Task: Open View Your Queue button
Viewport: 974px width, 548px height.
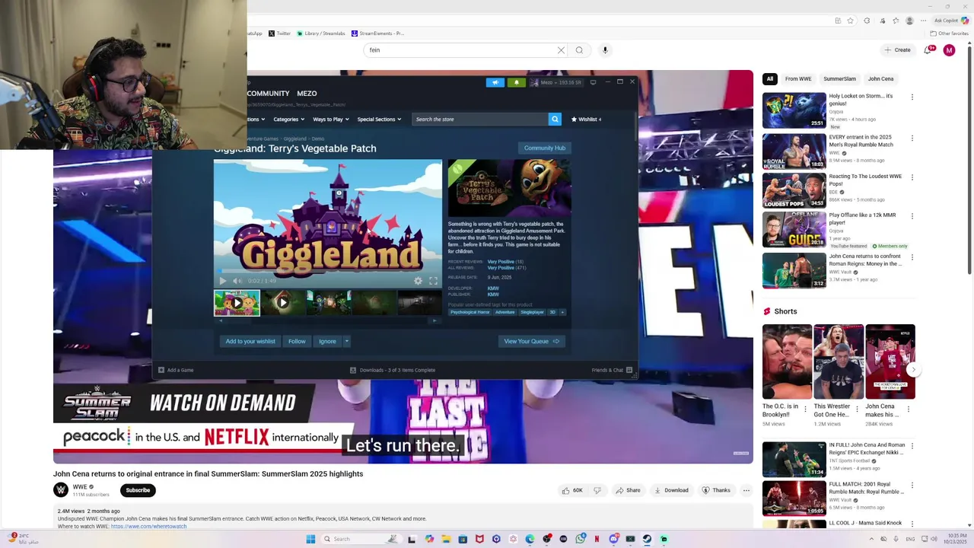Action: pyautogui.click(x=531, y=341)
